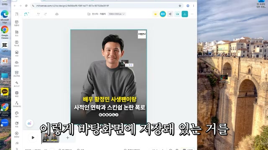Open CapCut desktop shortcut

click(x=5, y=47)
